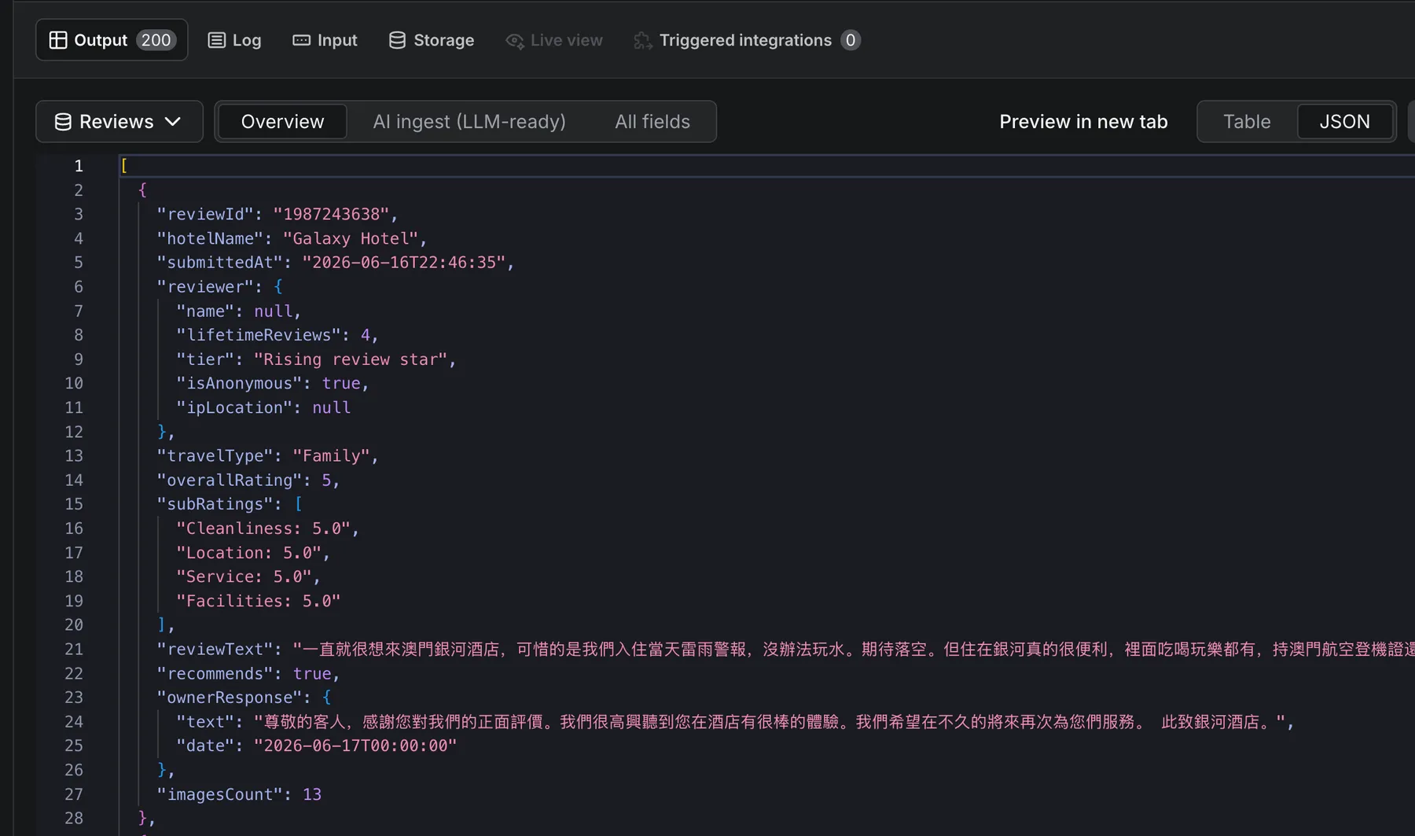1415x836 pixels.
Task: Click the "Service: 5.0" entry
Action: pyautogui.click(x=244, y=577)
